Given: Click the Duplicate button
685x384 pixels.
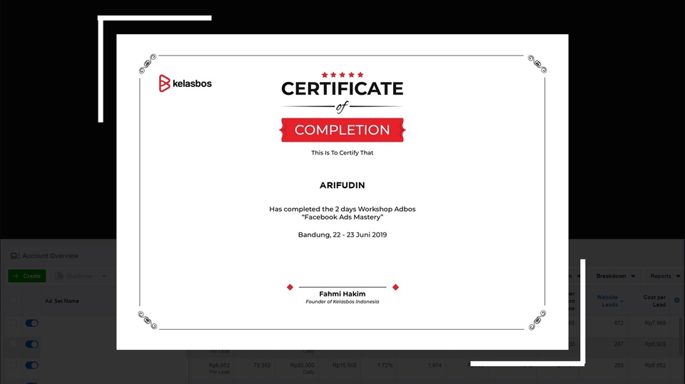Looking at the screenshot, I should [x=73, y=276].
